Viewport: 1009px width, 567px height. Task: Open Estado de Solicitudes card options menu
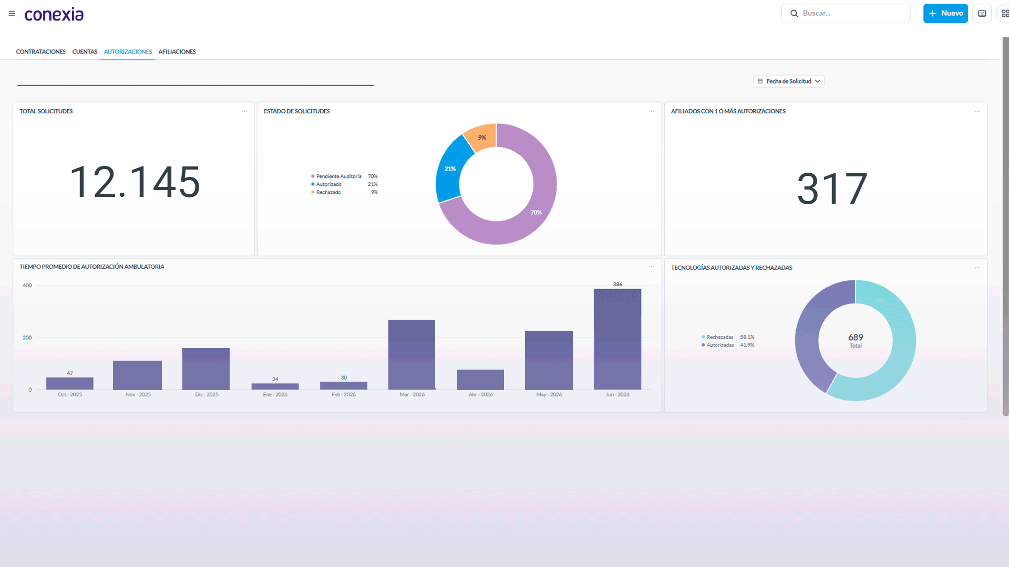(652, 111)
